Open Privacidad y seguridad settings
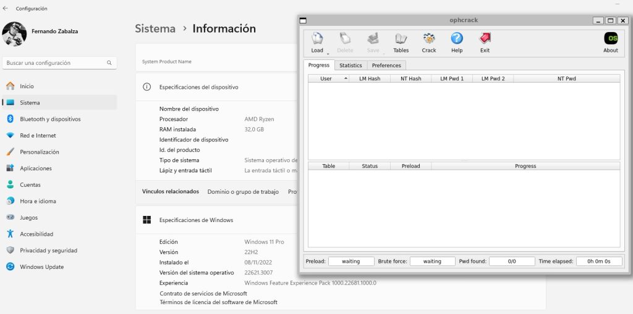 (59, 250)
